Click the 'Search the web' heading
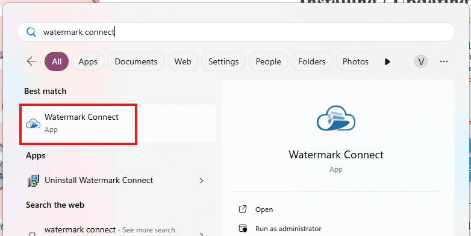The image size is (471, 236). point(55,205)
